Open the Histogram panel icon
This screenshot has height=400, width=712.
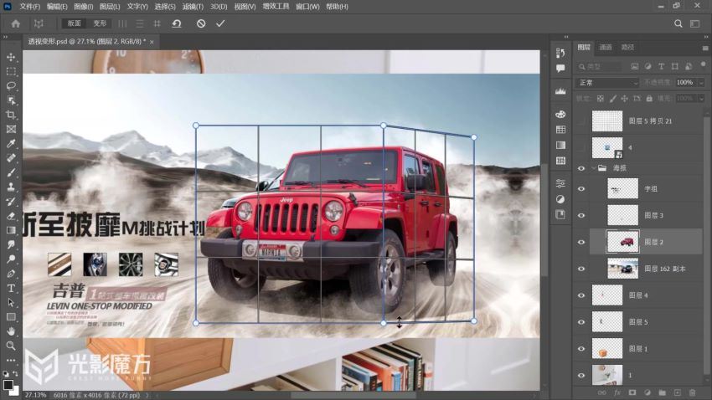pos(560,90)
